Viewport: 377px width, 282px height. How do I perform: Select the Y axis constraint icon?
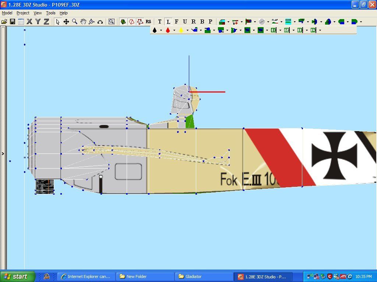pos(38,22)
